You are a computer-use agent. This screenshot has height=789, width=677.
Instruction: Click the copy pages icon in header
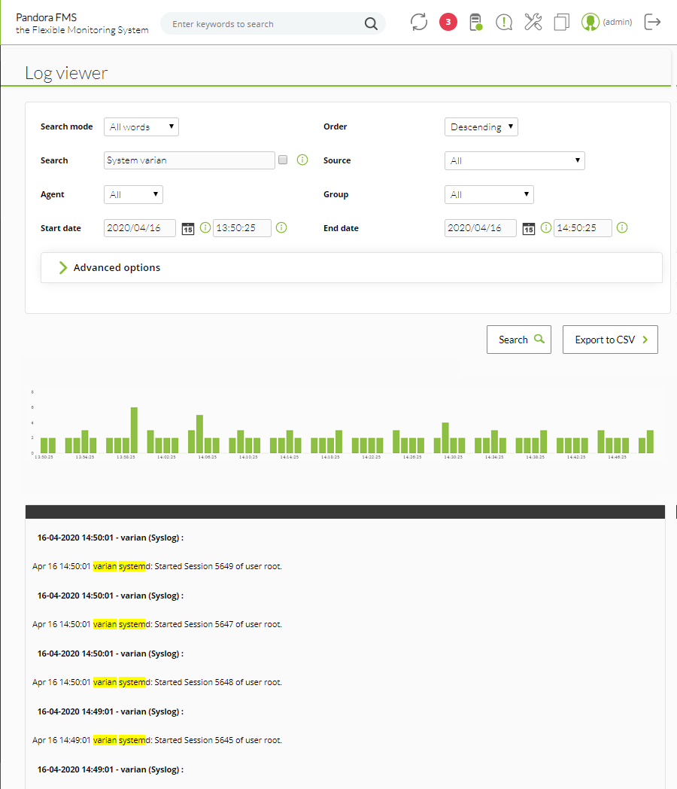561,22
